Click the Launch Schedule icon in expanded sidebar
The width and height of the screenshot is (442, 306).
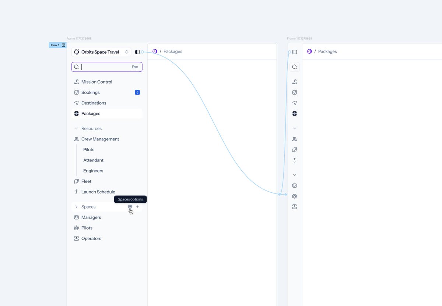(x=76, y=192)
